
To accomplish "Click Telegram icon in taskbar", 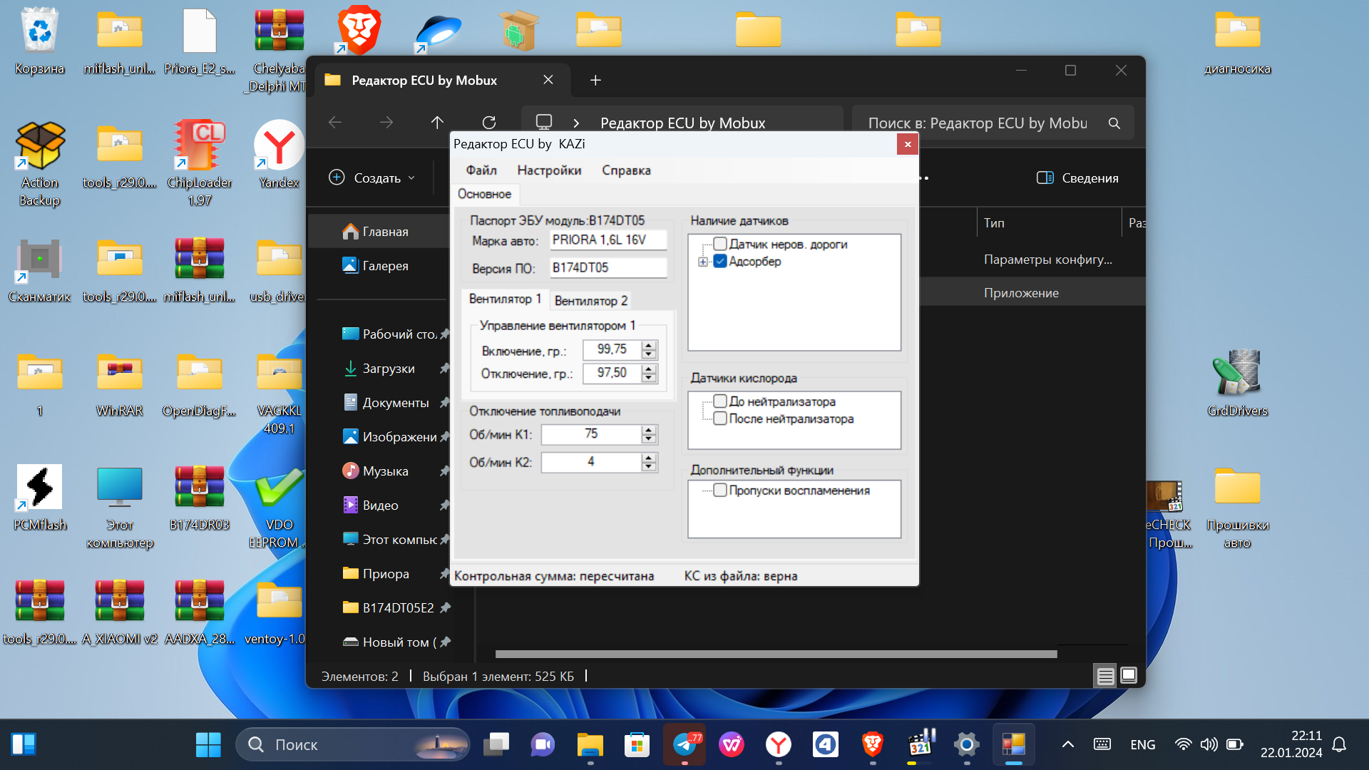I will click(684, 745).
